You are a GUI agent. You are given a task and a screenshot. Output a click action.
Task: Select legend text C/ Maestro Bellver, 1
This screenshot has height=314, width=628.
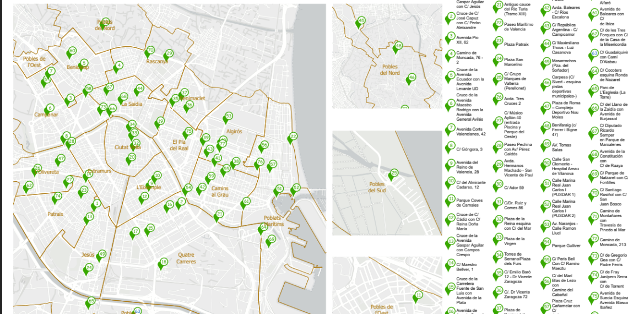pyautogui.click(x=467, y=267)
